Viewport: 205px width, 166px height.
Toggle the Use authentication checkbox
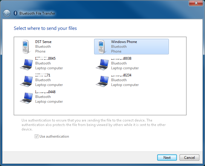[x=36, y=136]
